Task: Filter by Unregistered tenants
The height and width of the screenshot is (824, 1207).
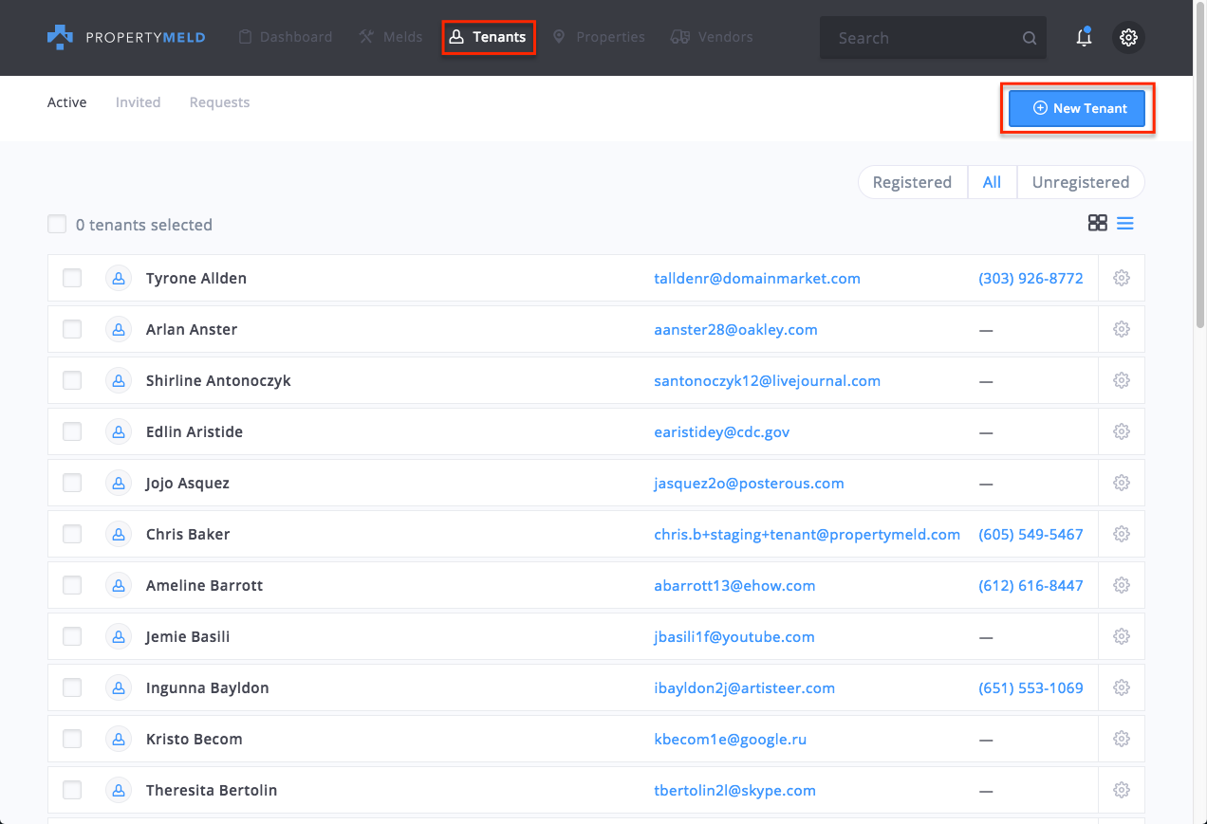Action: pos(1081,182)
